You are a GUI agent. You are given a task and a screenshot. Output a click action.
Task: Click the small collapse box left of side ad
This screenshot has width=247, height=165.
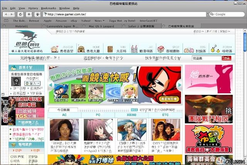point(3,94)
